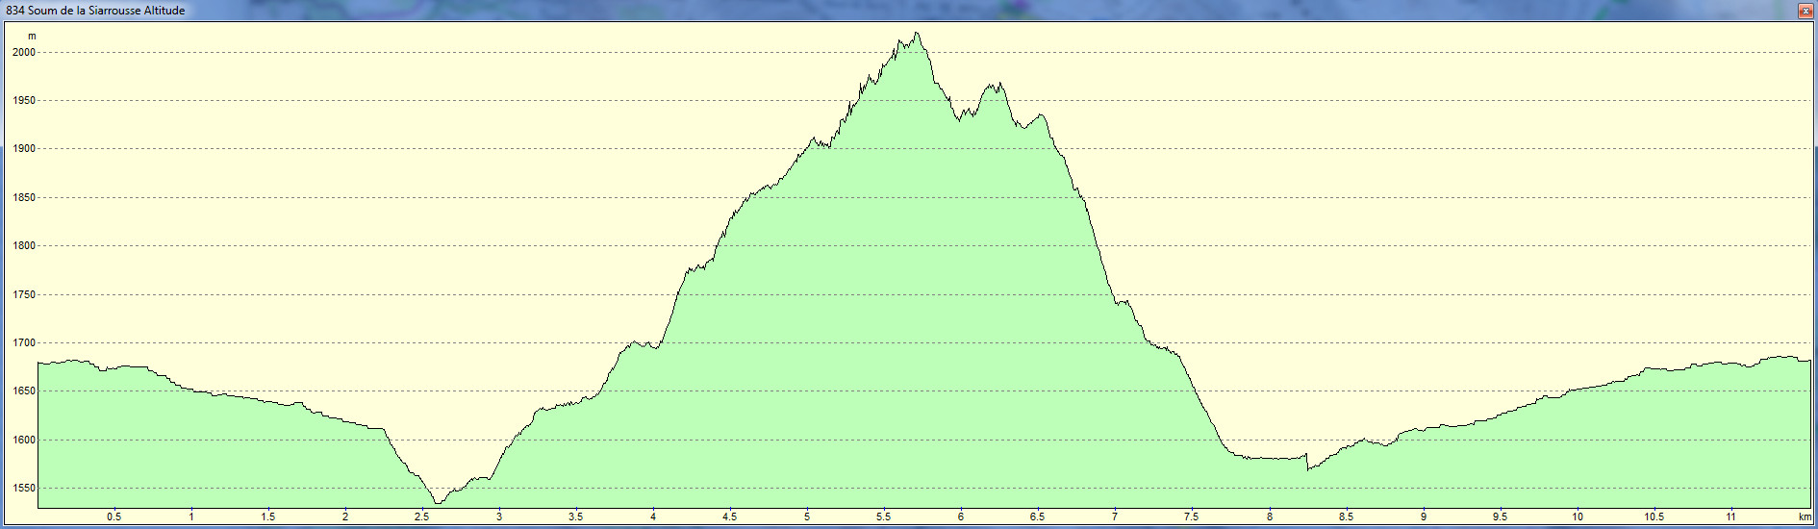
Task: Click the 1650 label on altitude axis
Action: click(x=23, y=391)
